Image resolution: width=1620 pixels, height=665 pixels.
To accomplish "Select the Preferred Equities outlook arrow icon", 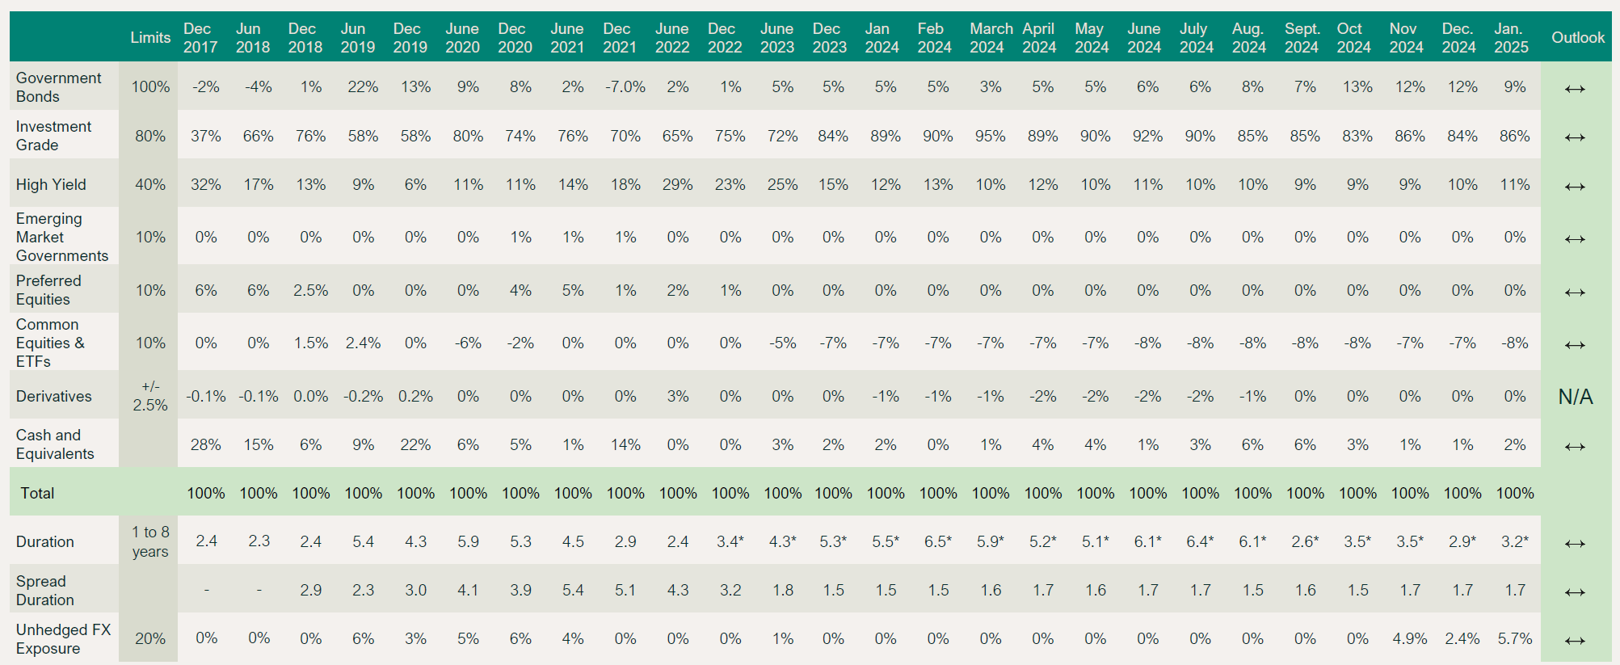I will (x=1575, y=293).
